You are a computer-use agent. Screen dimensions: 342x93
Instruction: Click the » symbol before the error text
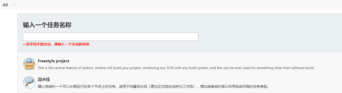click(24, 44)
